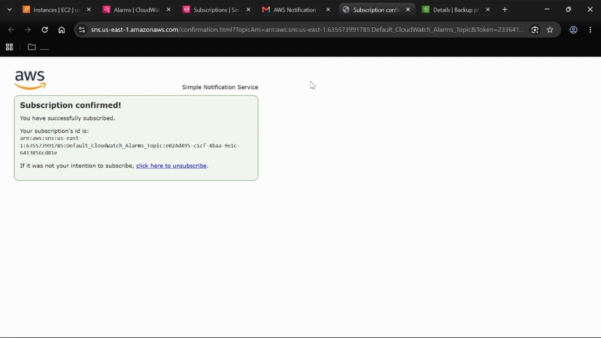Viewport: 601px width, 338px height.
Task: Click the AWS logo
Action: click(30, 80)
